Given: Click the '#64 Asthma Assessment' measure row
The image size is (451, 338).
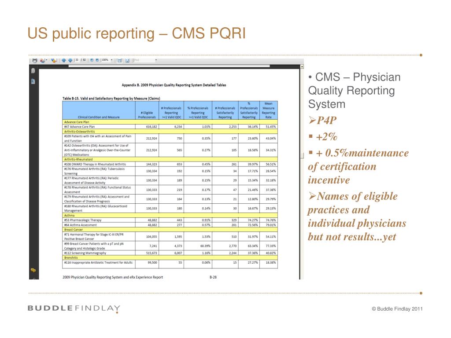Looking at the screenshot, I should click(x=170, y=225).
